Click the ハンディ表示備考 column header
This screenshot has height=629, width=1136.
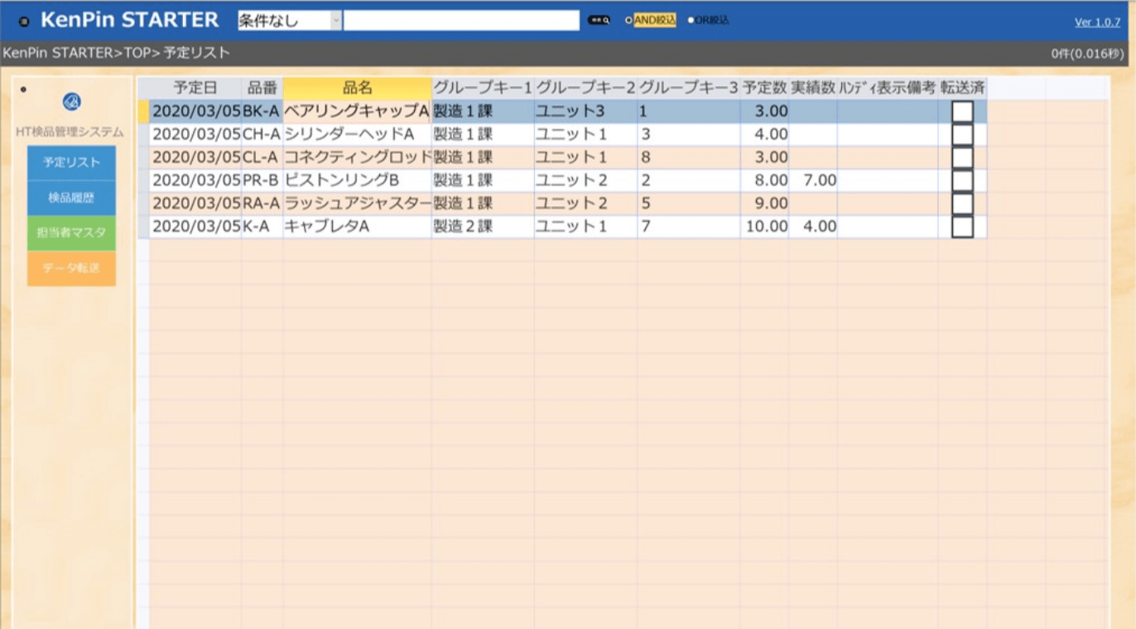pos(888,88)
